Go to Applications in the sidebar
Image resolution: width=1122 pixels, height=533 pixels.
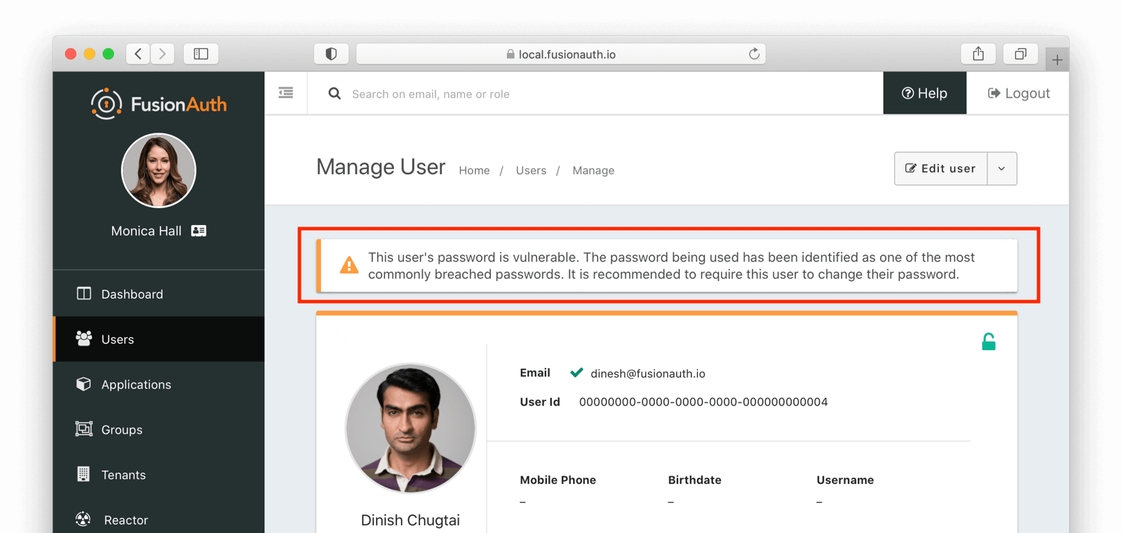(x=159, y=384)
